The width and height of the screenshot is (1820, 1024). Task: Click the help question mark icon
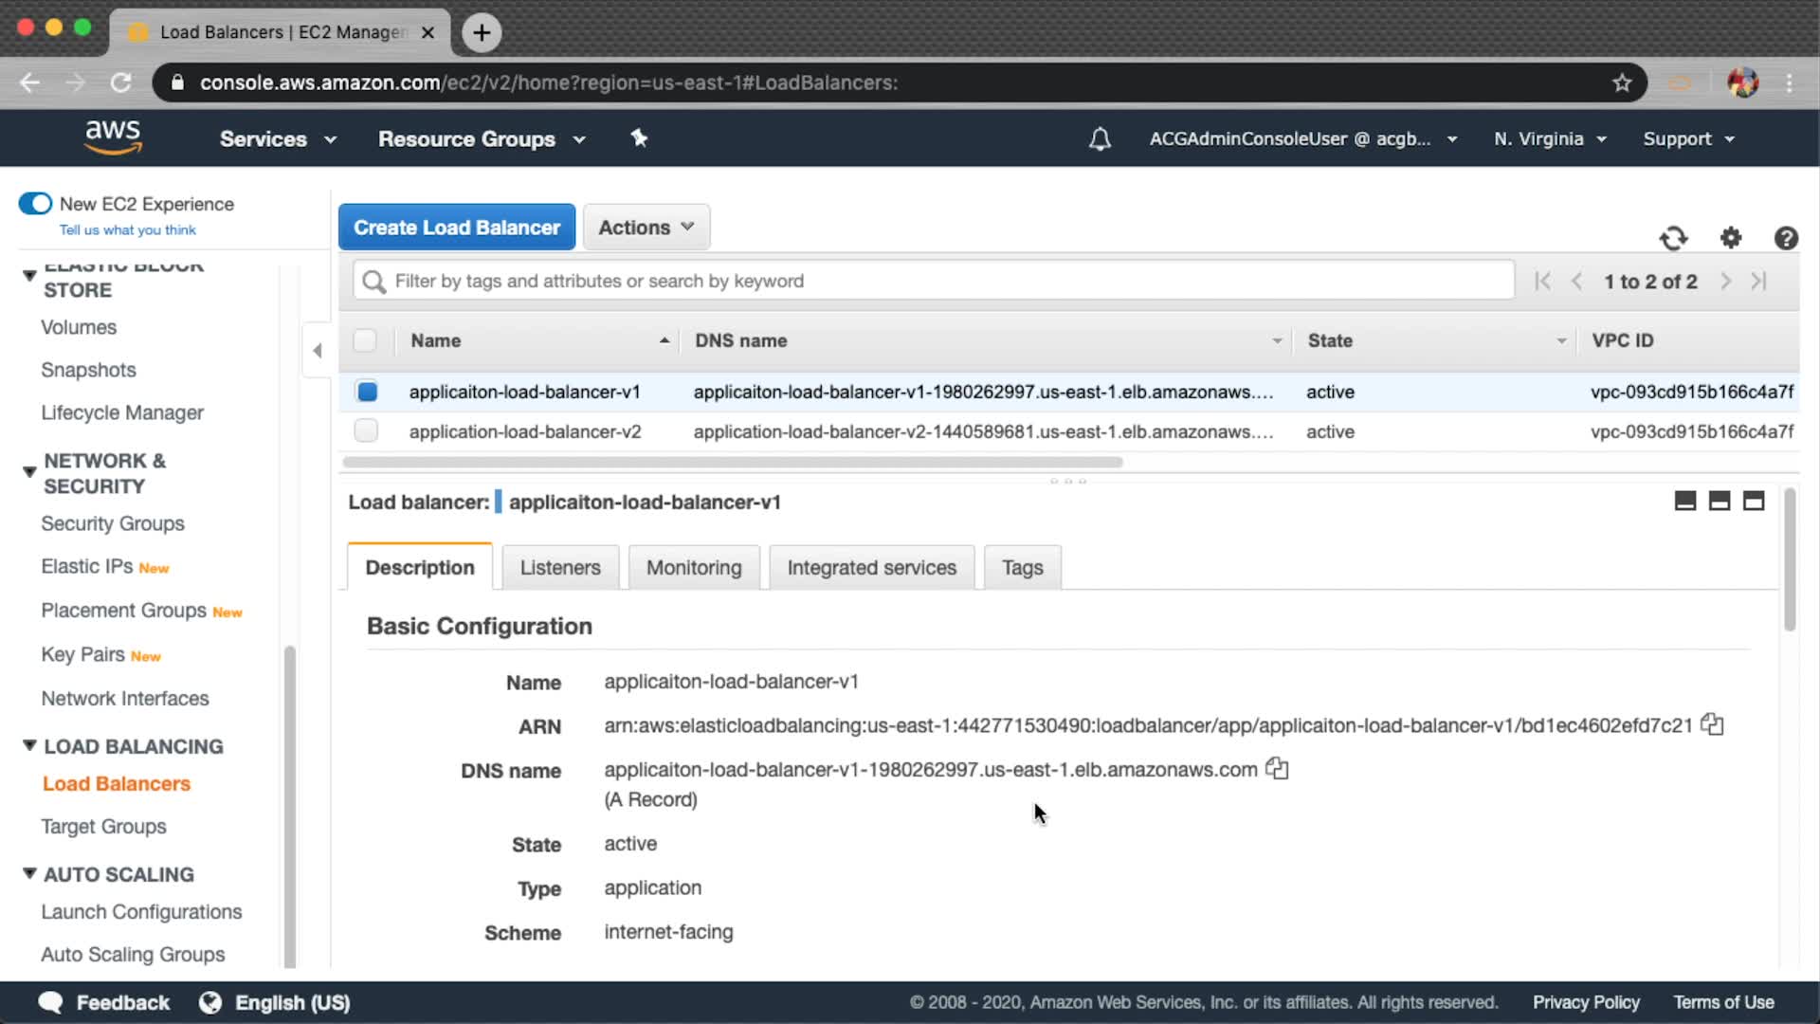coord(1786,238)
